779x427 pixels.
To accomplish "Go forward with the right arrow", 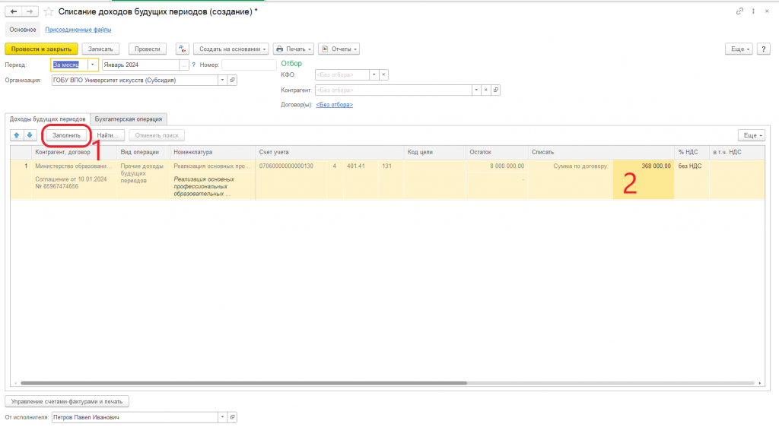I will (x=30, y=11).
